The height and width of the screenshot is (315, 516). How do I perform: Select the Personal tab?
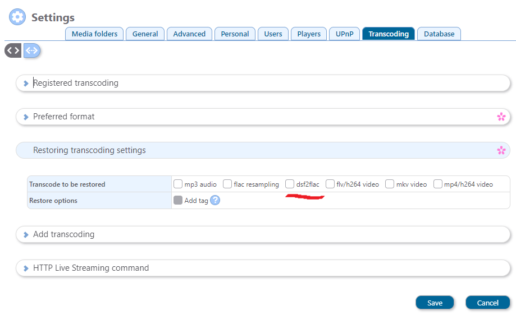pos(235,34)
